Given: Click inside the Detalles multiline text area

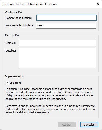Looking at the screenshot, I should [58, 58].
